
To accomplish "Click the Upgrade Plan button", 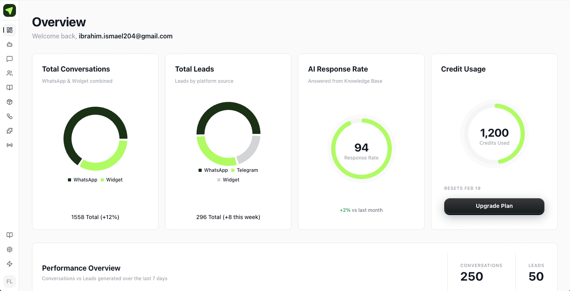I will tap(494, 206).
